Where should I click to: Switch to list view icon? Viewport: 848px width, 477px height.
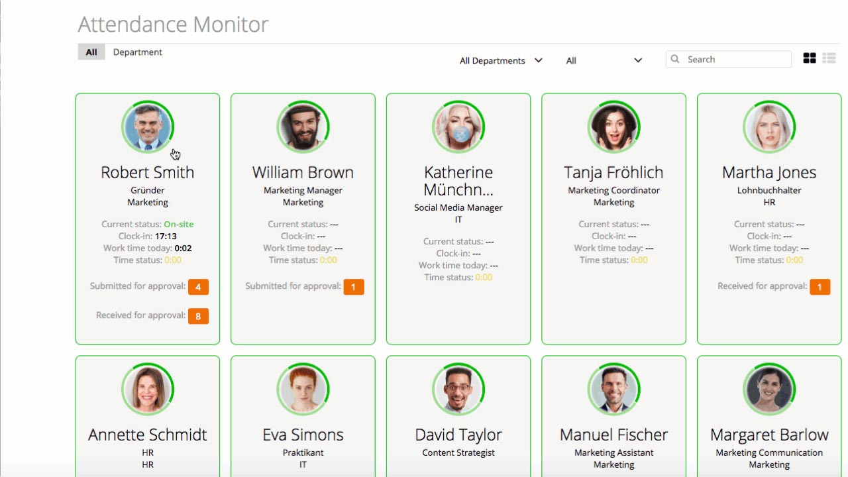(x=829, y=58)
